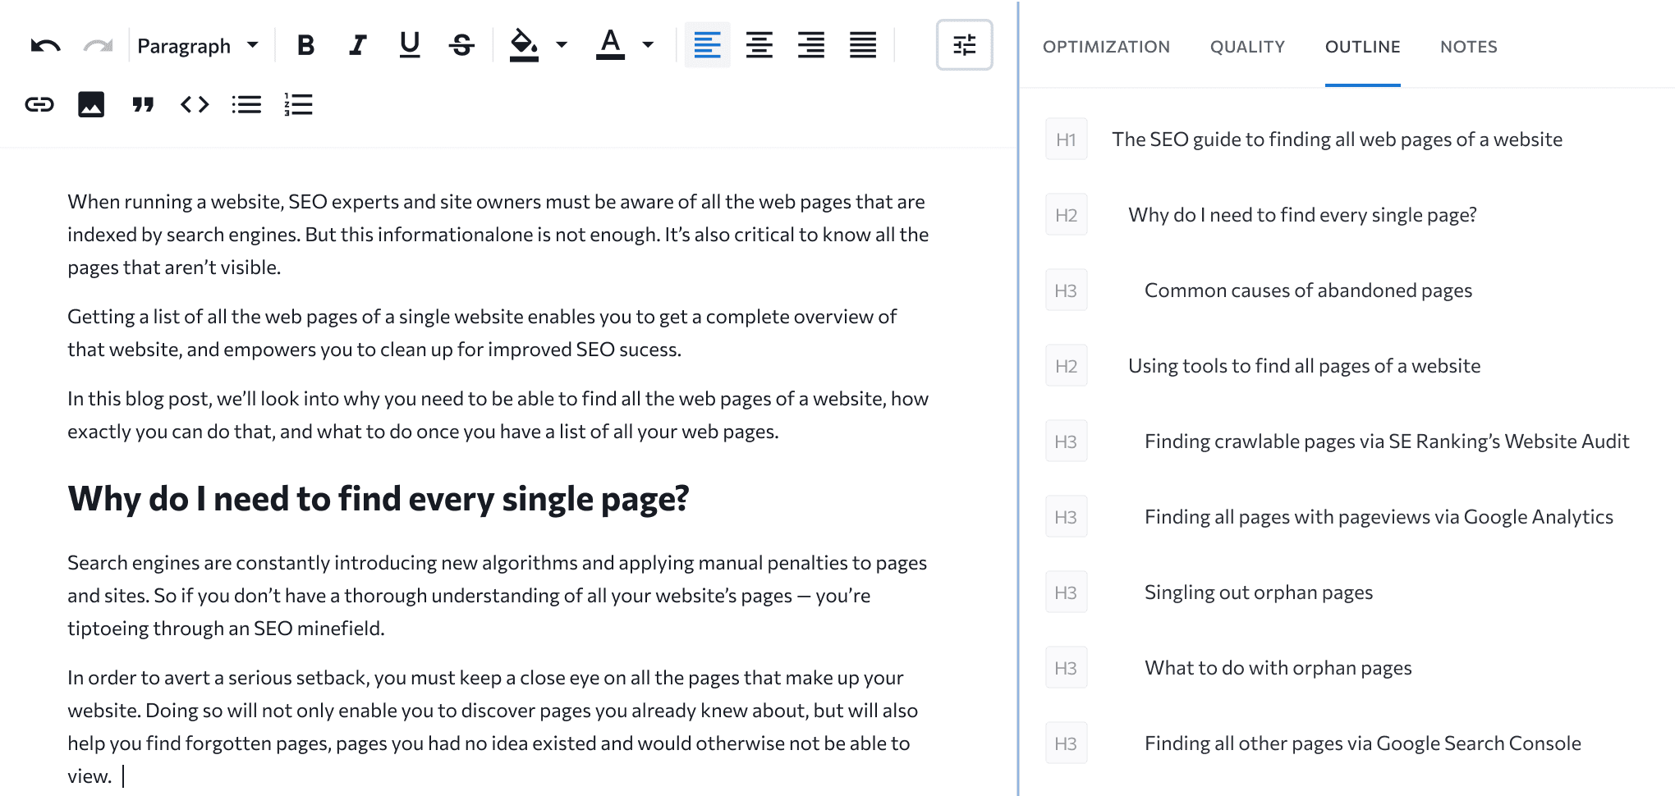Go to 'Common causes of abandoned pages' outline item
The height and width of the screenshot is (796, 1675).
1308,290
